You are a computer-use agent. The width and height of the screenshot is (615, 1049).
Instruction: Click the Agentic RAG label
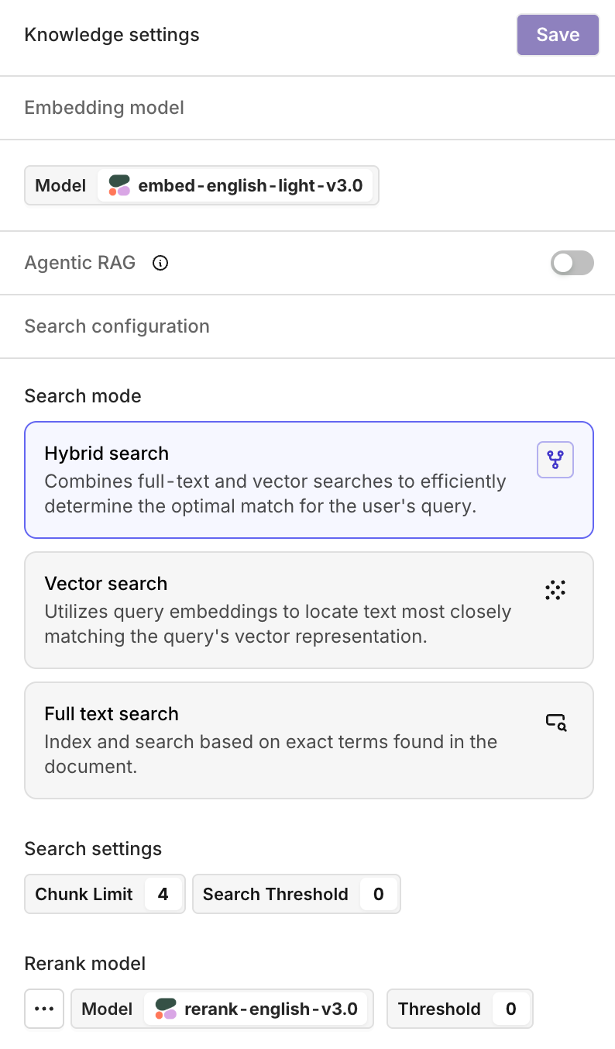(x=80, y=263)
